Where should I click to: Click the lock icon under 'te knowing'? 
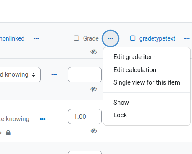8,133
